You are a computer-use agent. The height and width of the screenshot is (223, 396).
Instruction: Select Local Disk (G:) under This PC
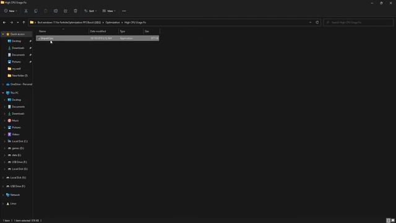[x=20, y=169]
